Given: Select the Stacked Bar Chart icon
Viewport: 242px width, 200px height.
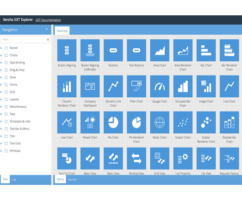Looking at the screenshot, I should (229, 123).
